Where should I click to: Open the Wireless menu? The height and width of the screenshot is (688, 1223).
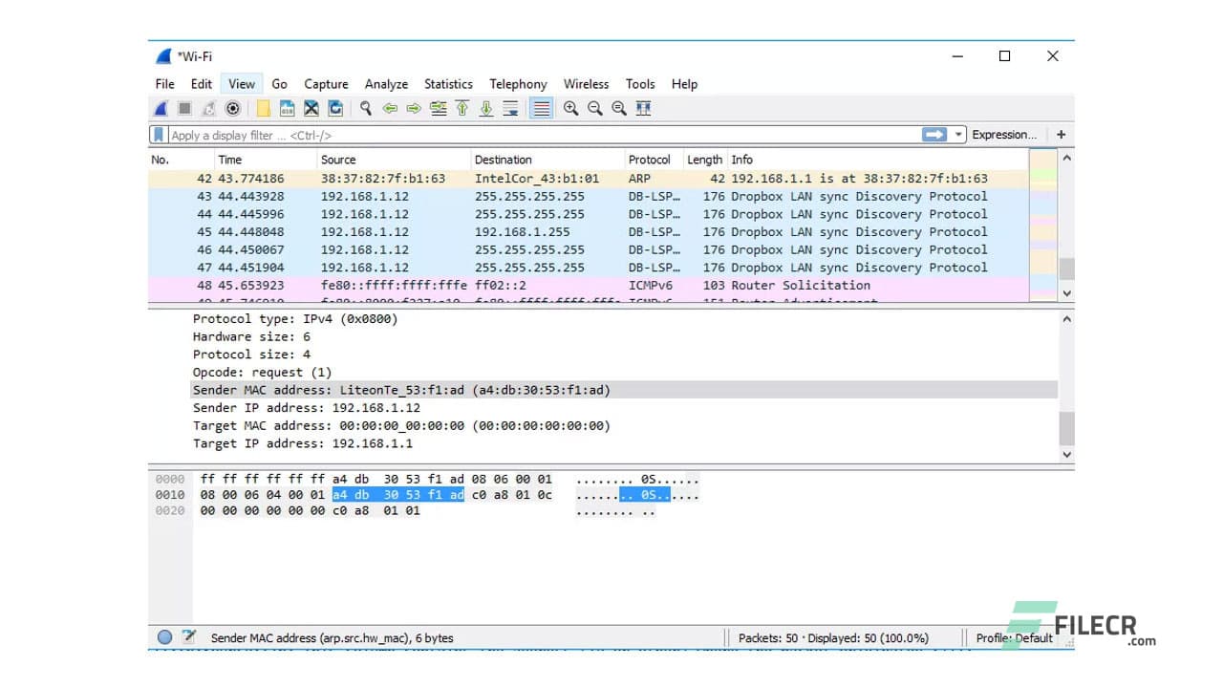click(586, 84)
